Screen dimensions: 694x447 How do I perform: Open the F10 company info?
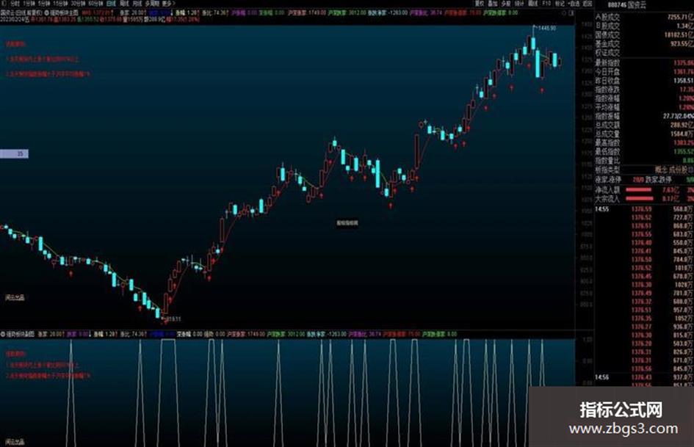(546, 4)
